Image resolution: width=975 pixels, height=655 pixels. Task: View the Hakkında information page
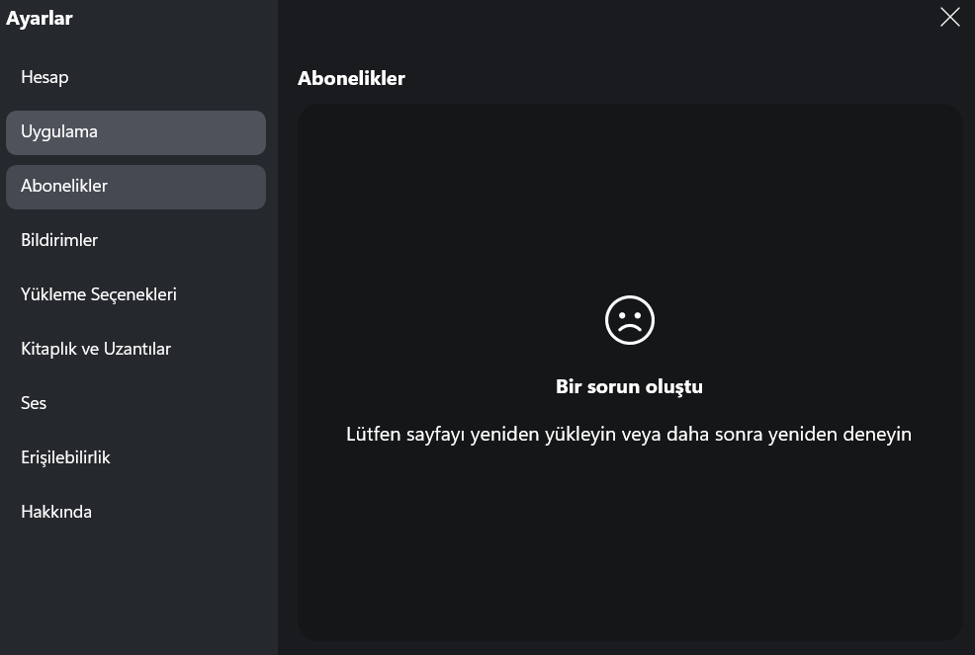[x=55, y=512]
